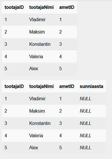Select the Alex cell in the first table
This screenshot has width=112, height=159.
pos(34,68)
